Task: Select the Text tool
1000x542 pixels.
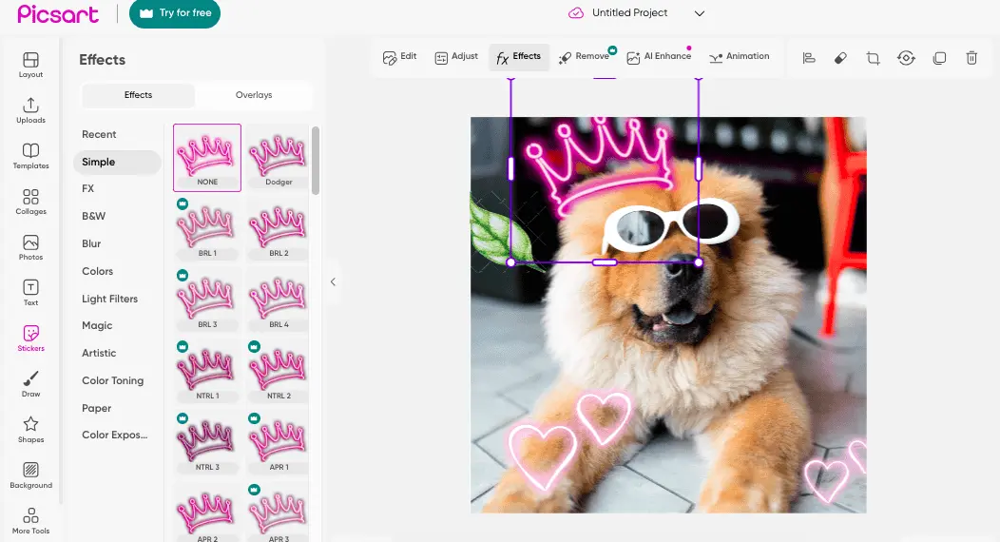Action: click(30, 293)
